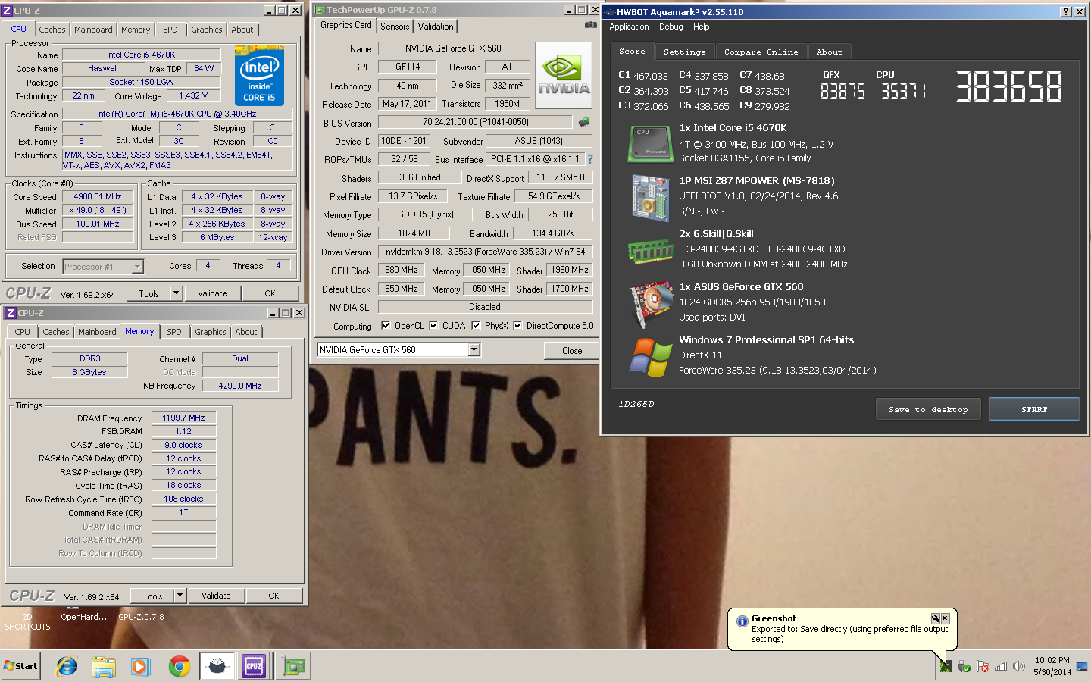Click the question mark beside Bus Interface
The image size is (1091, 682).
tap(589, 159)
